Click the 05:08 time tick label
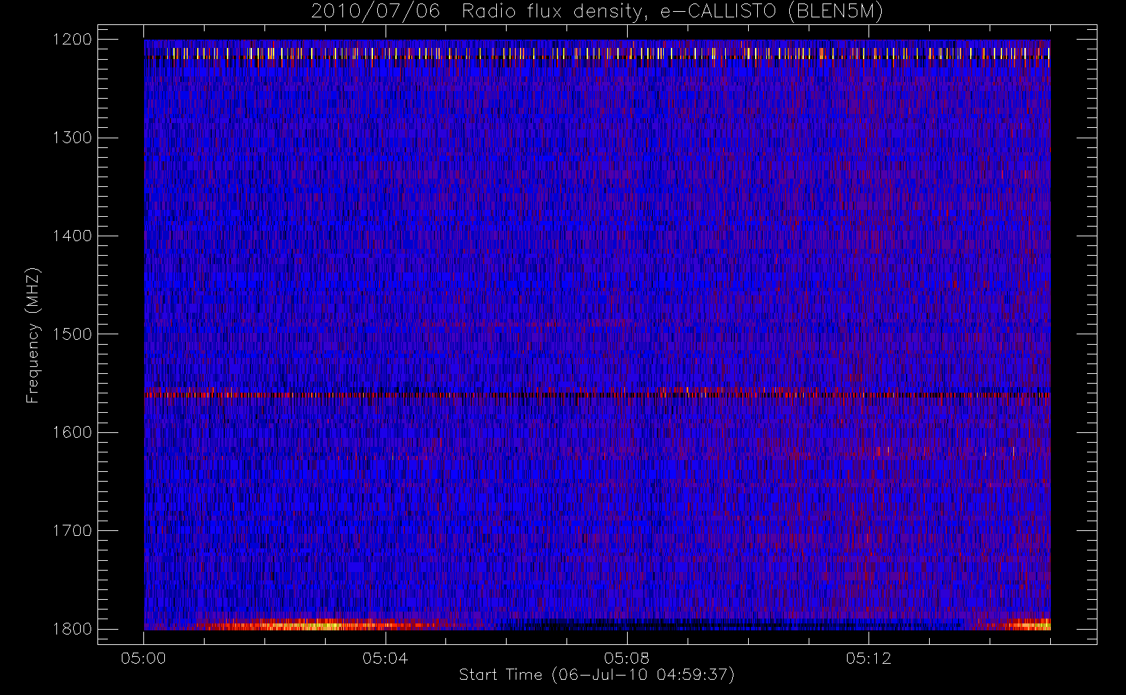Image resolution: width=1126 pixels, height=695 pixels. 626,658
